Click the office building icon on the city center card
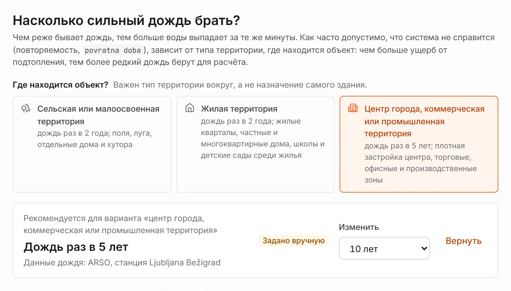The height and width of the screenshot is (291, 511). pyautogui.click(x=353, y=108)
